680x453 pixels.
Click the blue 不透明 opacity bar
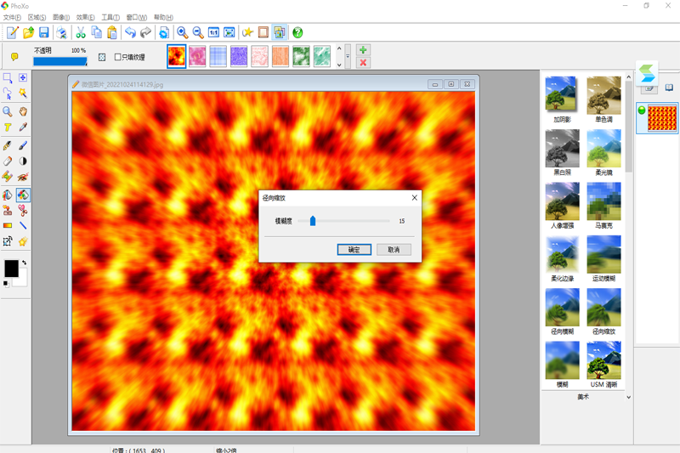(x=60, y=61)
